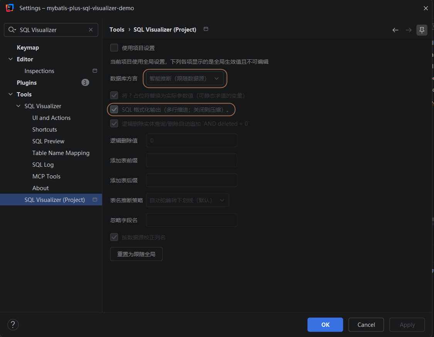The height and width of the screenshot is (337, 434).
Task: Click Tools in the breadcrumb
Action: coord(117,30)
